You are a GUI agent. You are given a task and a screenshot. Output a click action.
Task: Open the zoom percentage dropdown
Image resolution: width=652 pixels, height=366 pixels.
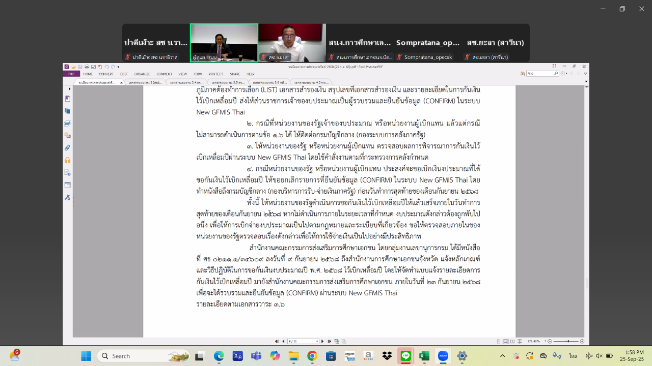pos(544,341)
